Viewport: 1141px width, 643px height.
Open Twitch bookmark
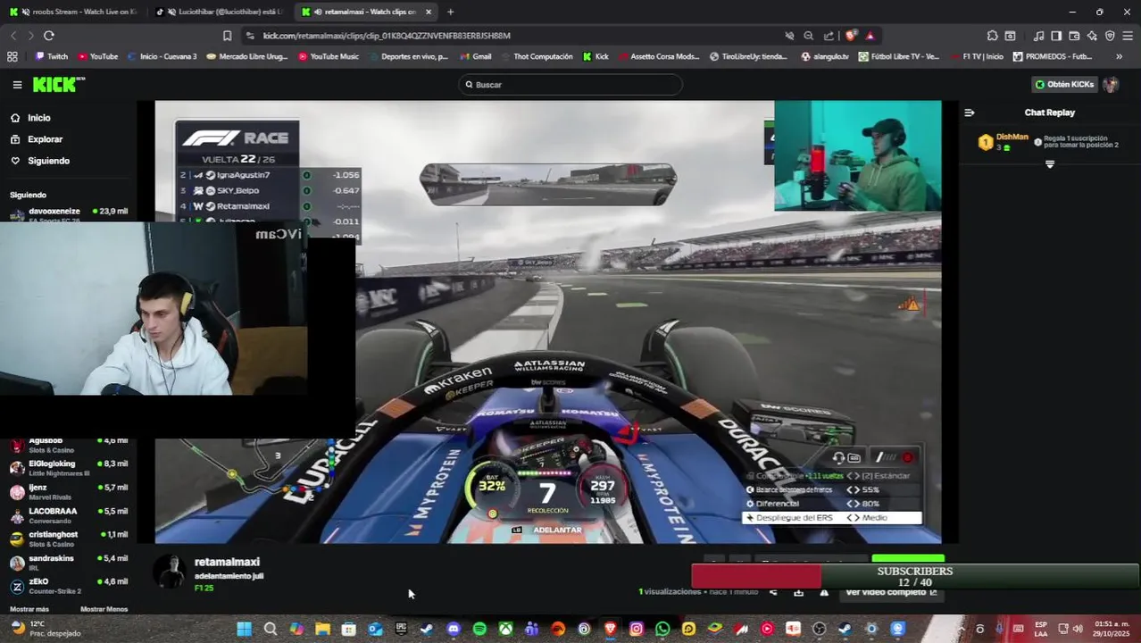tap(51, 56)
